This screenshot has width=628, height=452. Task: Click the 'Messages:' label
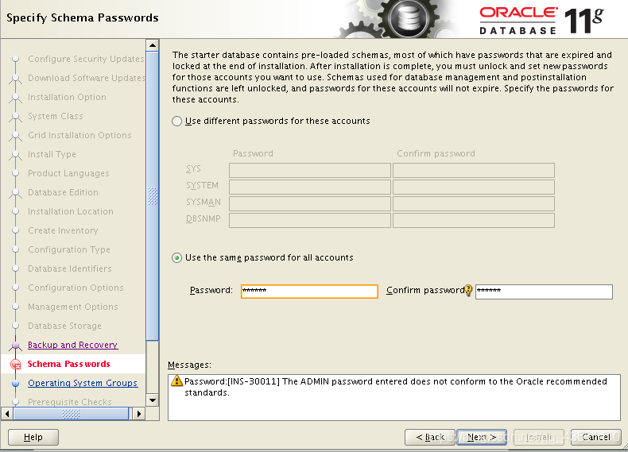pyautogui.click(x=189, y=365)
